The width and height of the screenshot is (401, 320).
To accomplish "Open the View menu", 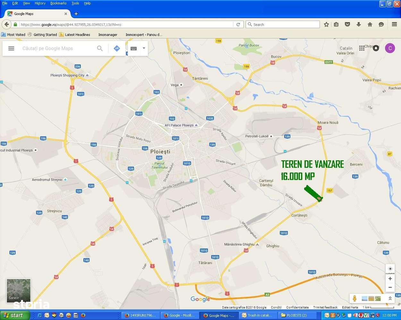I will click(x=26, y=3).
